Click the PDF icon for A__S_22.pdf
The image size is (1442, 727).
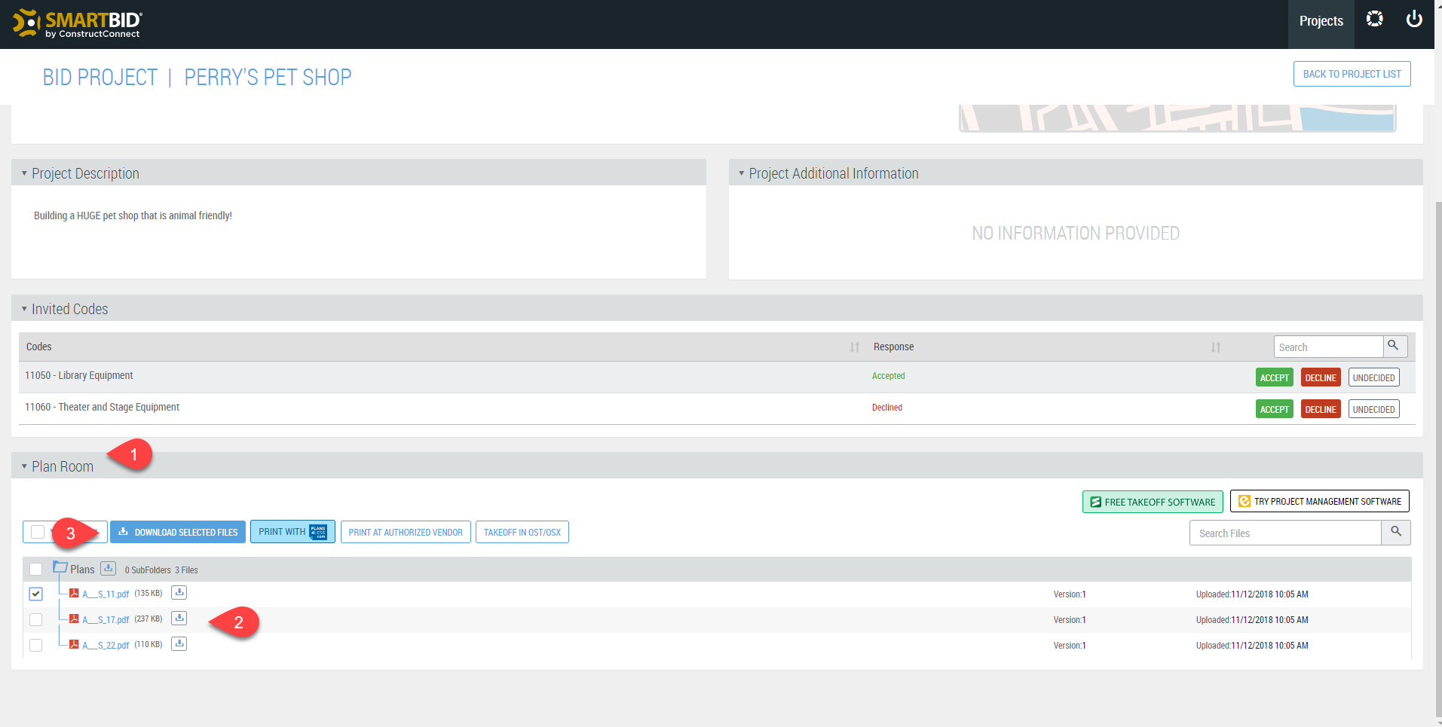(74, 645)
